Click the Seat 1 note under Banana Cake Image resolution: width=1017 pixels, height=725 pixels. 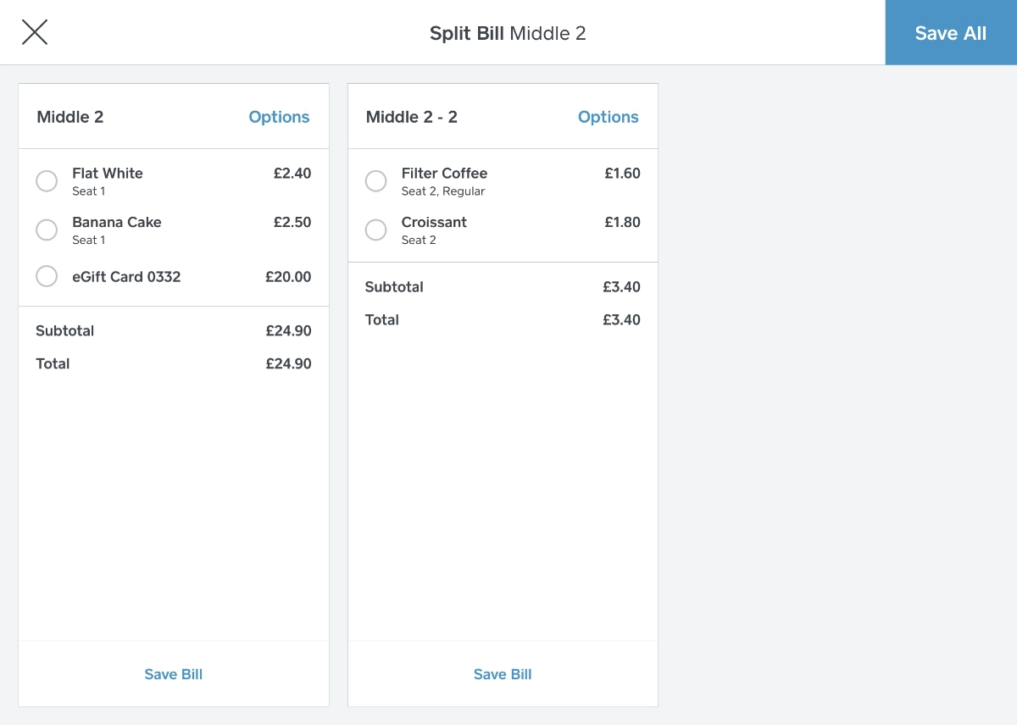coord(89,241)
